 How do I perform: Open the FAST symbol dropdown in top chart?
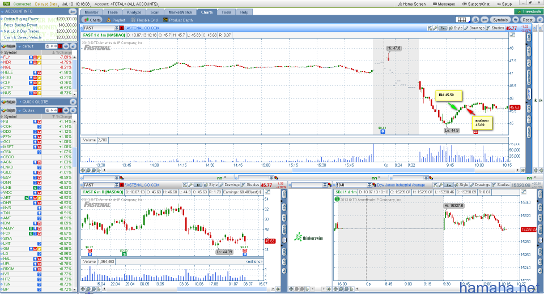pos(117,28)
